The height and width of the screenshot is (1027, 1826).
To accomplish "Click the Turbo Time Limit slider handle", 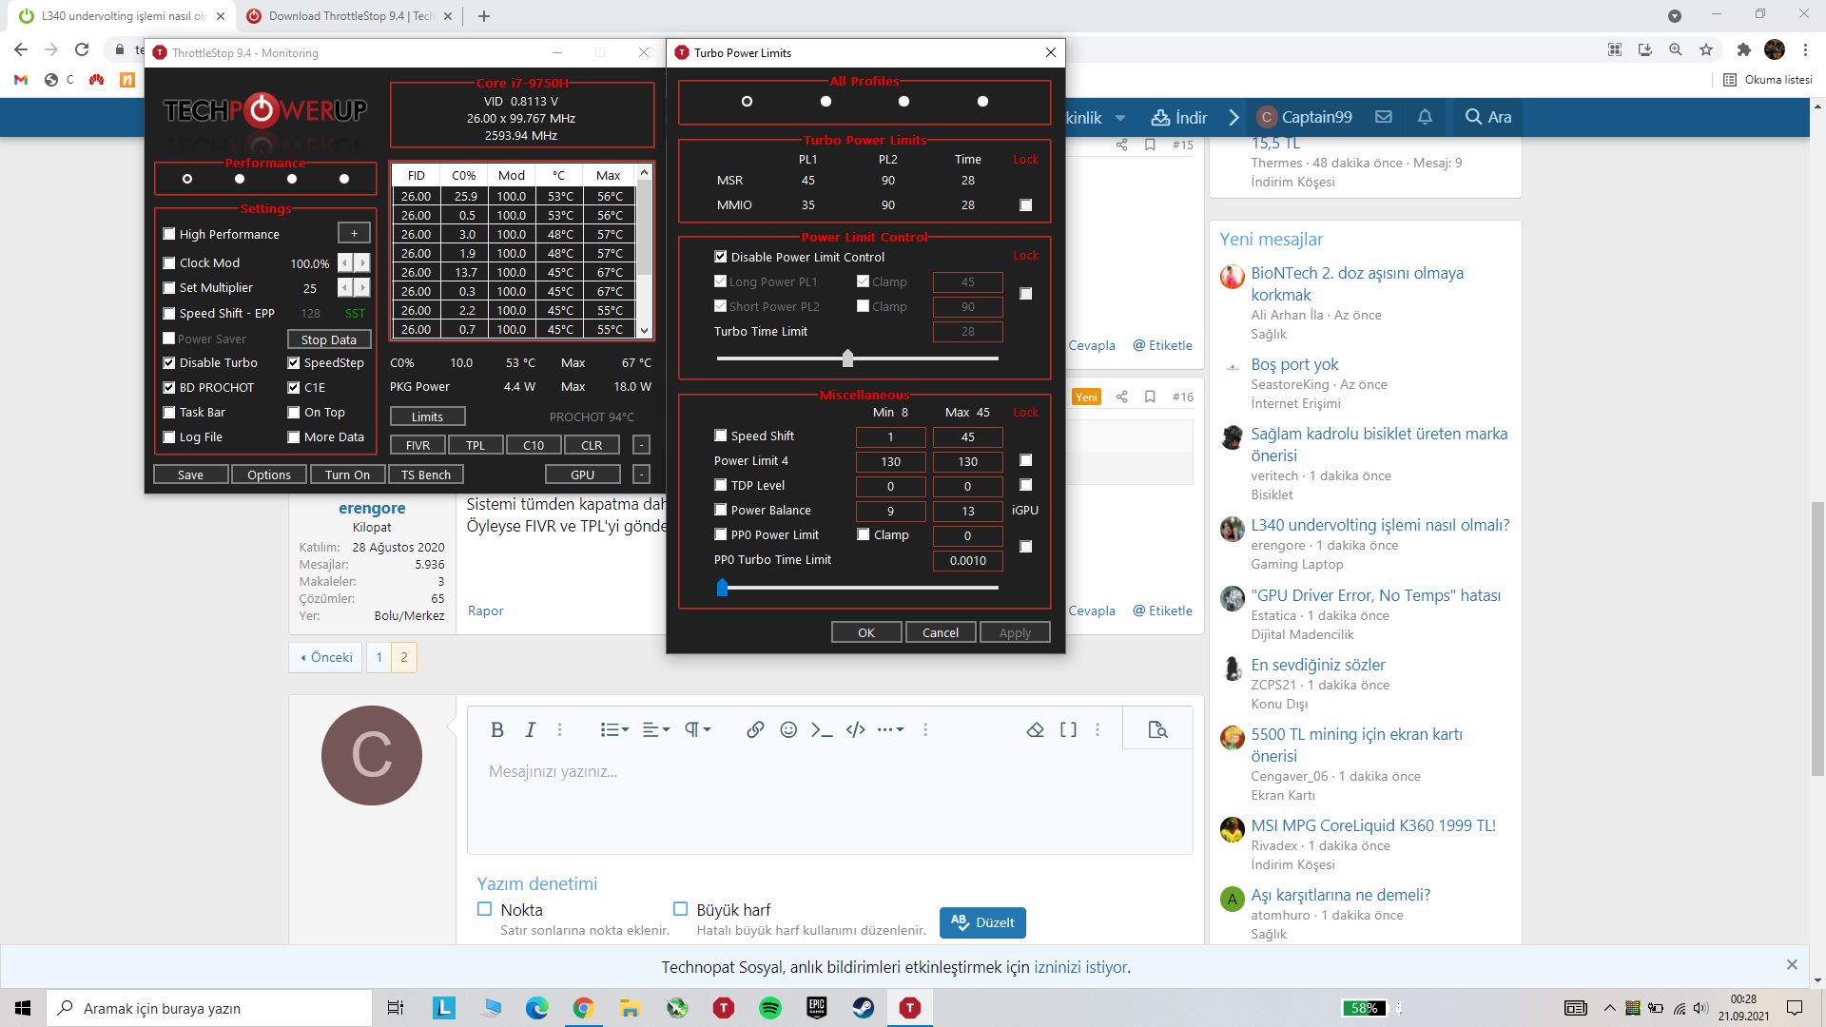I will click(x=847, y=358).
